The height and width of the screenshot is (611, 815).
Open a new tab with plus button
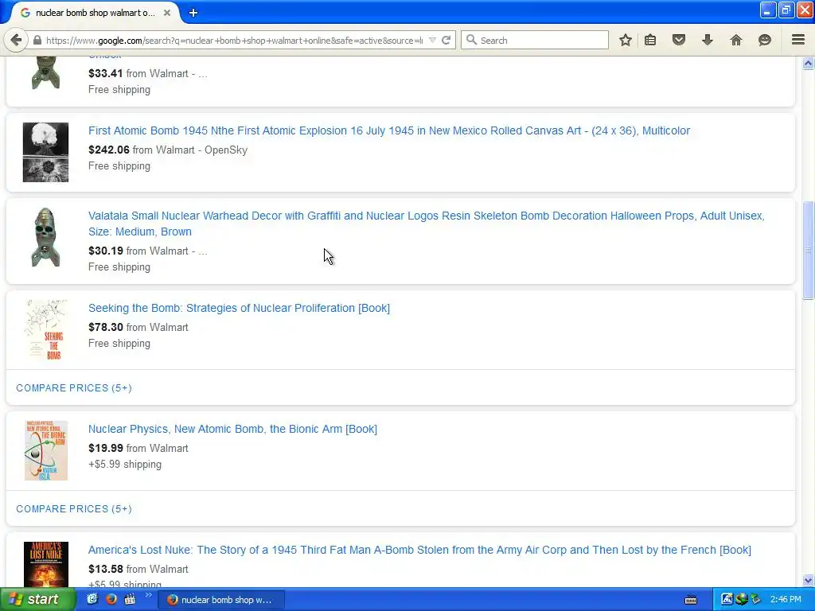193,13
